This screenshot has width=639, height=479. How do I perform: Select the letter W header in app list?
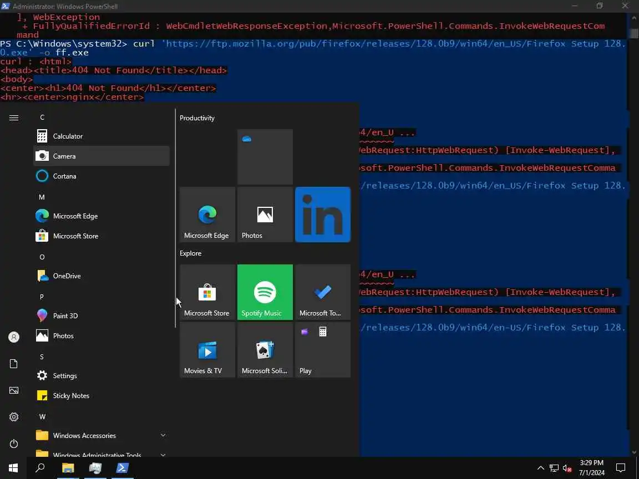(x=42, y=417)
